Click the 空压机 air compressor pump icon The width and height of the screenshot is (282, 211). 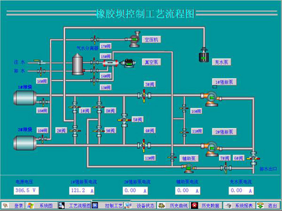click(134, 39)
